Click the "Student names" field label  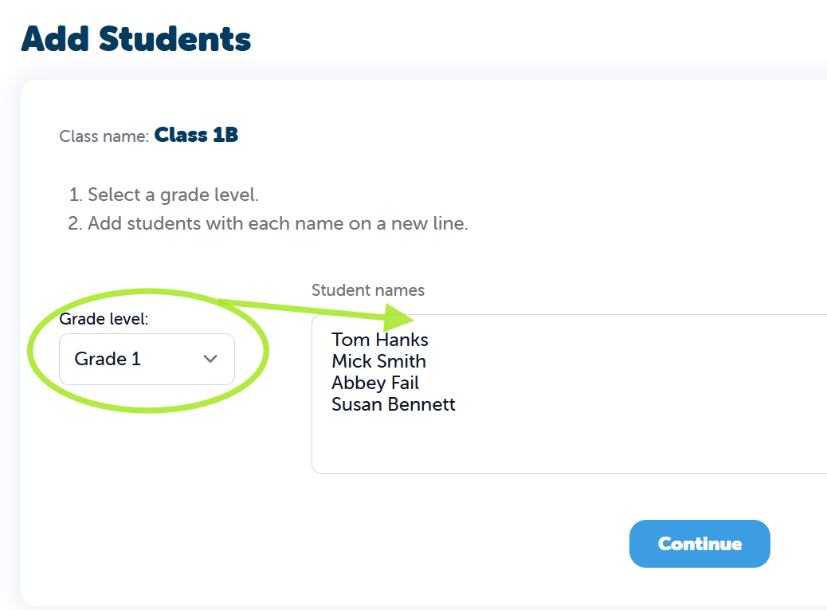click(x=368, y=290)
